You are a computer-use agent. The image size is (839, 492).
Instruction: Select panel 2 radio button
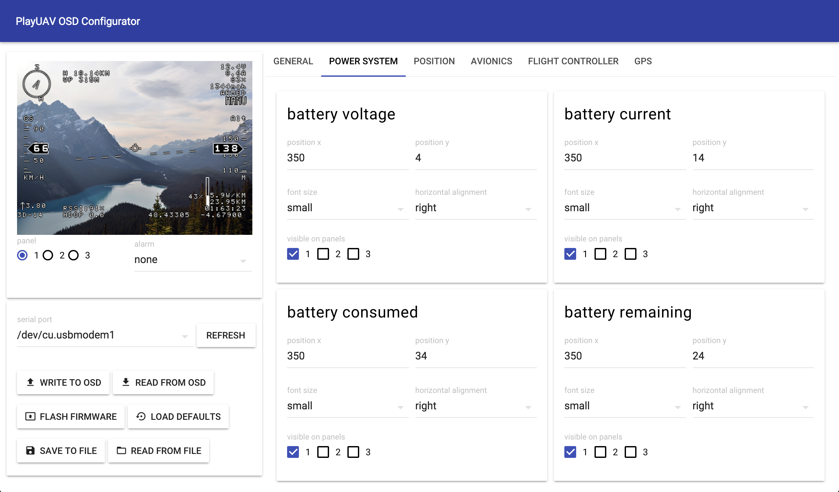click(48, 256)
